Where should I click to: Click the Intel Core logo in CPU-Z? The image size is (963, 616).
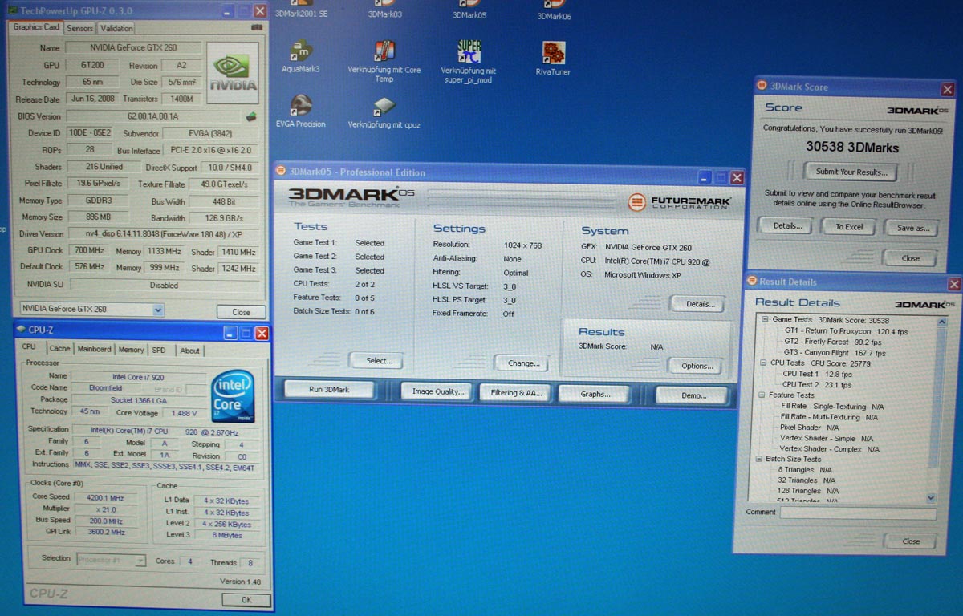click(233, 396)
